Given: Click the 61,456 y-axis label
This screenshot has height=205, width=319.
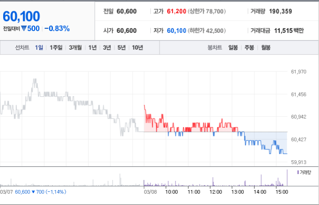Looking at the screenshot, I should pos(298,94).
